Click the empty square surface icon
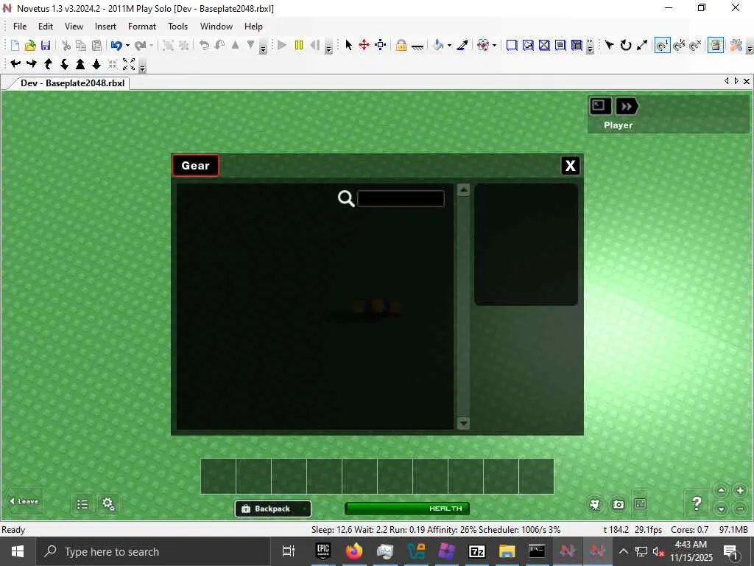Viewport: 754px width, 566px height. pos(512,45)
